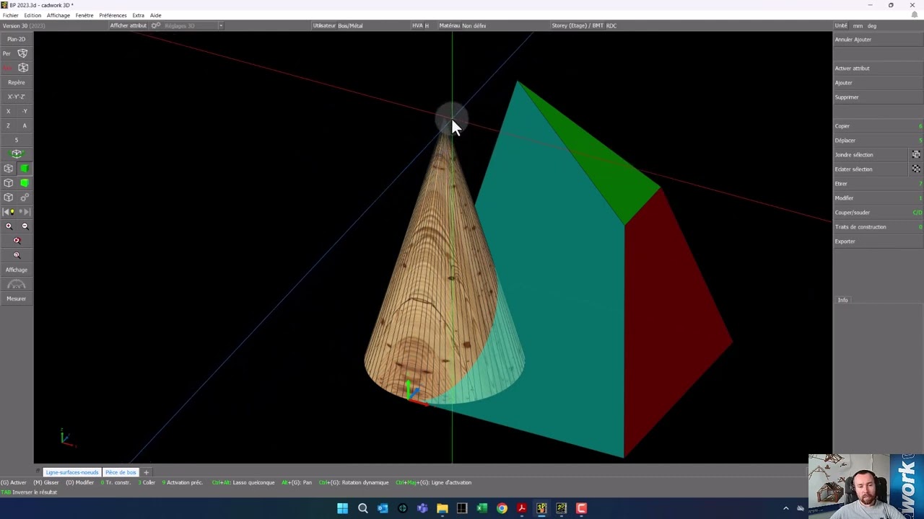Select the wireframe cube display icon
Viewport: 924px width, 519px height.
coord(8,169)
